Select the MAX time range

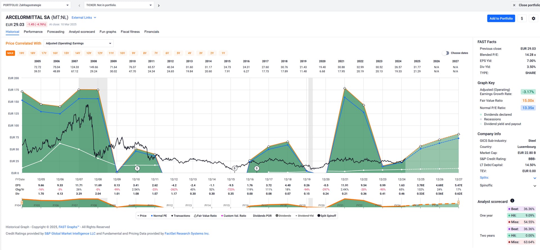(x=10, y=53)
